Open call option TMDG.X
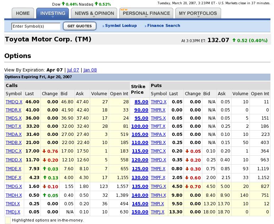 click(14, 186)
